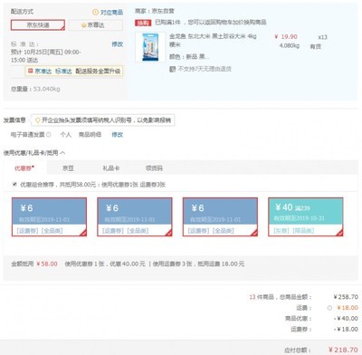The width and height of the screenshot is (362, 355).
Task: Click the 换购 red tag
Action: [143, 23]
